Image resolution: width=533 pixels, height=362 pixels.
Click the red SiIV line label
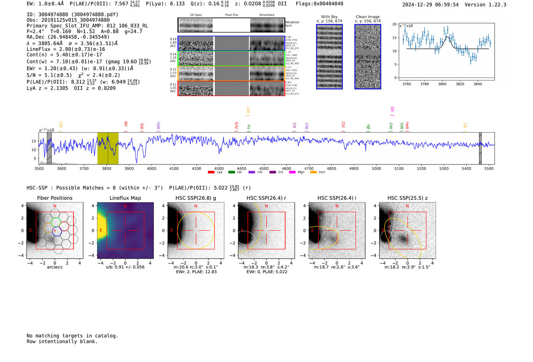click(236, 127)
